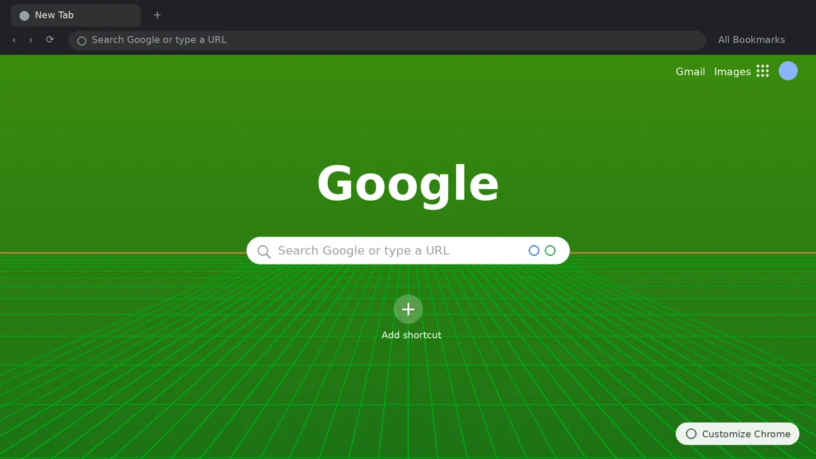Click the Add shortcut label
Viewport: 816px width, 459px height.
point(411,335)
